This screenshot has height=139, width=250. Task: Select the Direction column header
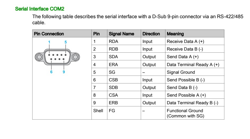click(x=151, y=34)
